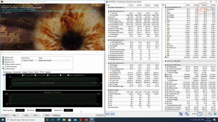Expand the Core VIDs row
This screenshot has width=218, height=122.
coord(109,13)
